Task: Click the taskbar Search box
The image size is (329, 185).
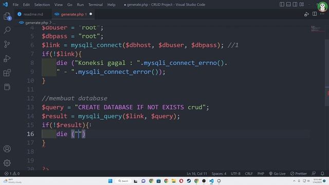Action: coord(123,181)
